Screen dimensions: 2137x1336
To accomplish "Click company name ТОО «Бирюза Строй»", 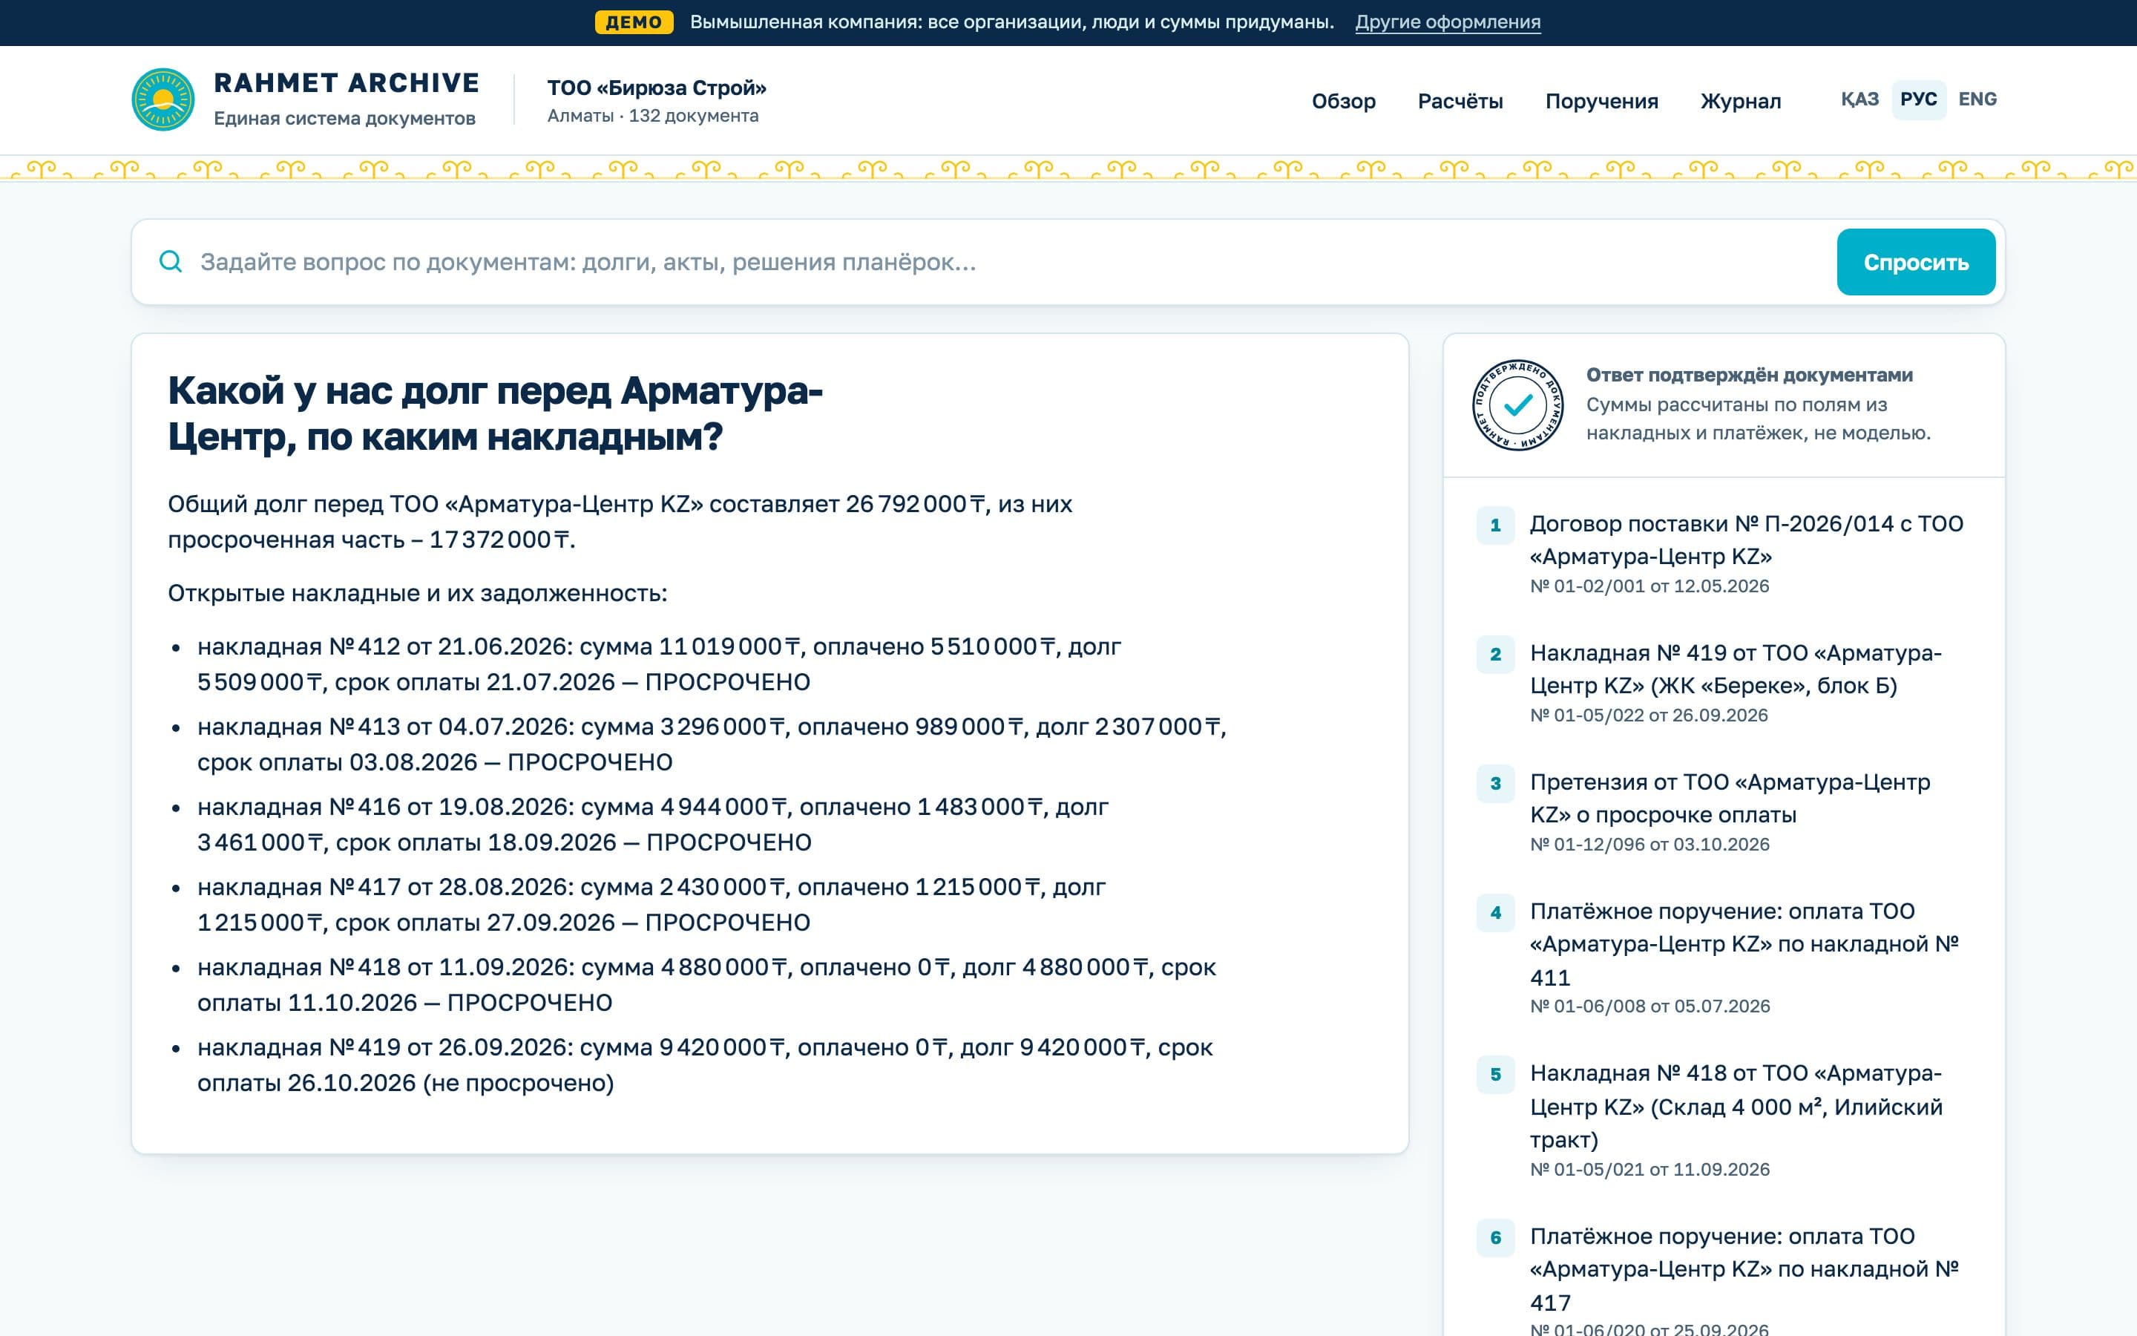I will [x=657, y=88].
